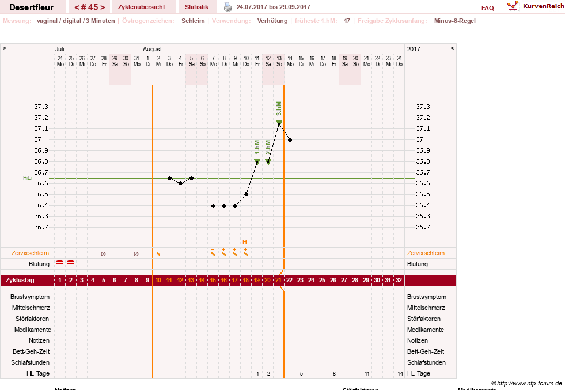Click cycle day 32 in Zyklustag row
This screenshot has height=390, width=565.
coord(399,280)
